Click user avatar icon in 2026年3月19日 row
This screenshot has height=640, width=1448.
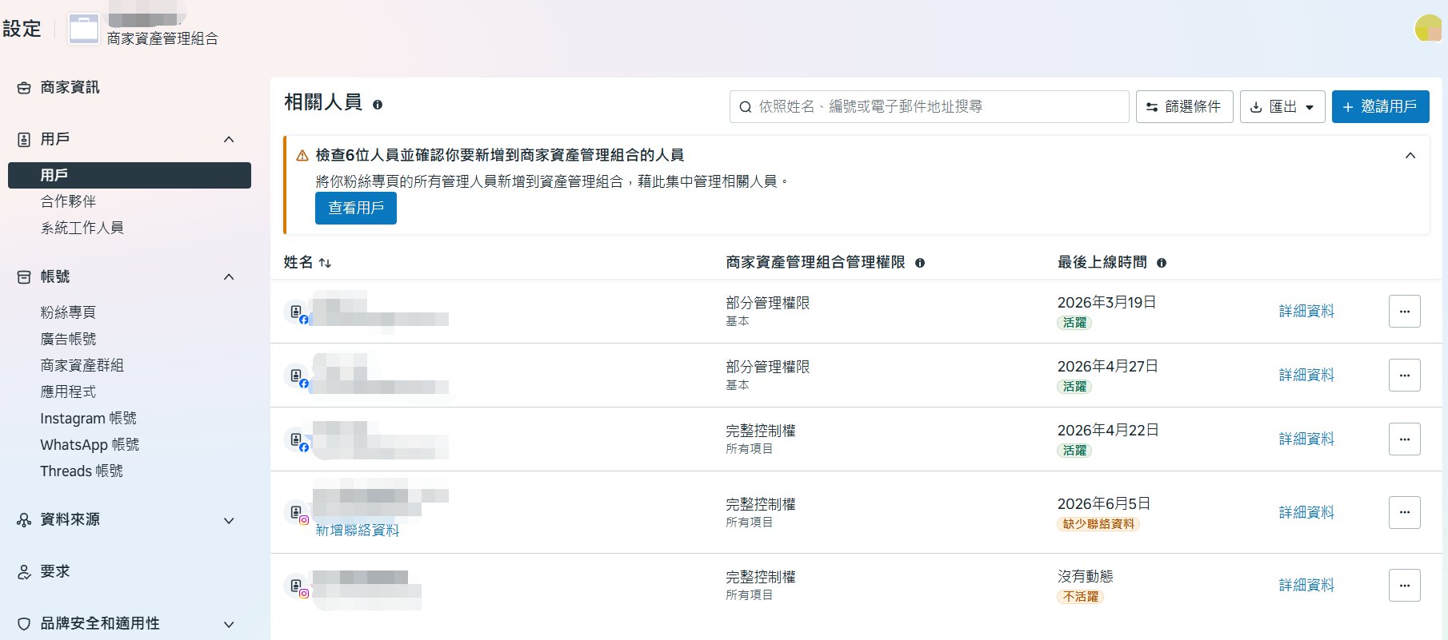298,312
